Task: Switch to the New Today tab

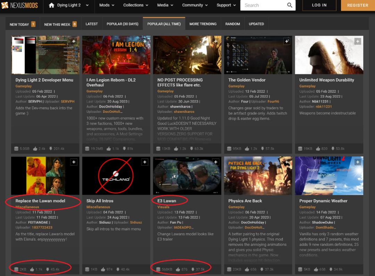Action: [22, 24]
